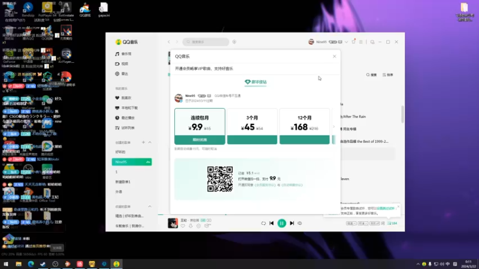Open the 视频 video section in sidebar
The image size is (479, 269).
(x=122, y=64)
